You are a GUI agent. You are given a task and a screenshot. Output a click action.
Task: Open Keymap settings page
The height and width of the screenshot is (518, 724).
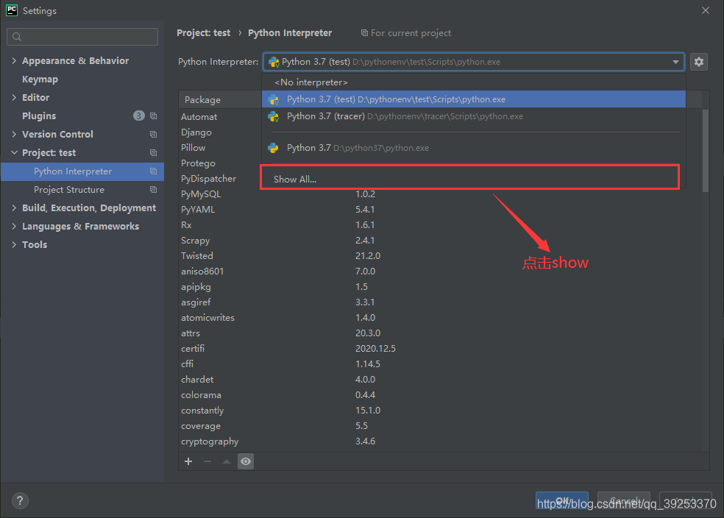pyautogui.click(x=40, y=79)
